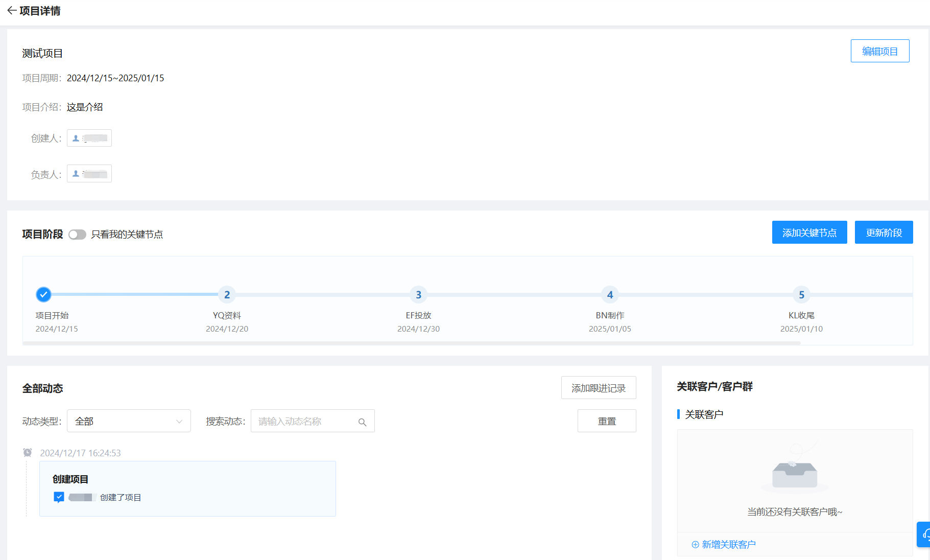
Task: Click the 编辑项目 button
Action: [879, 51]
